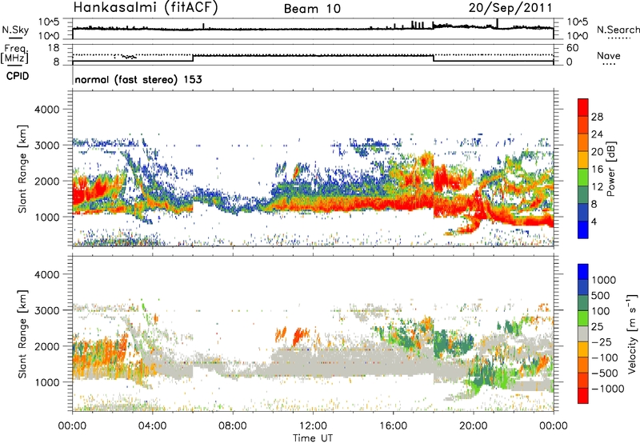Image resolution: width=640 pixels, height=443 pixels.
Task: Click the blue top segment of Velocity colorbar
Action: (583, 271)
